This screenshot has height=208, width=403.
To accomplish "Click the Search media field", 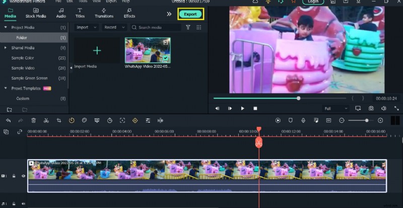I will [156, 27].
